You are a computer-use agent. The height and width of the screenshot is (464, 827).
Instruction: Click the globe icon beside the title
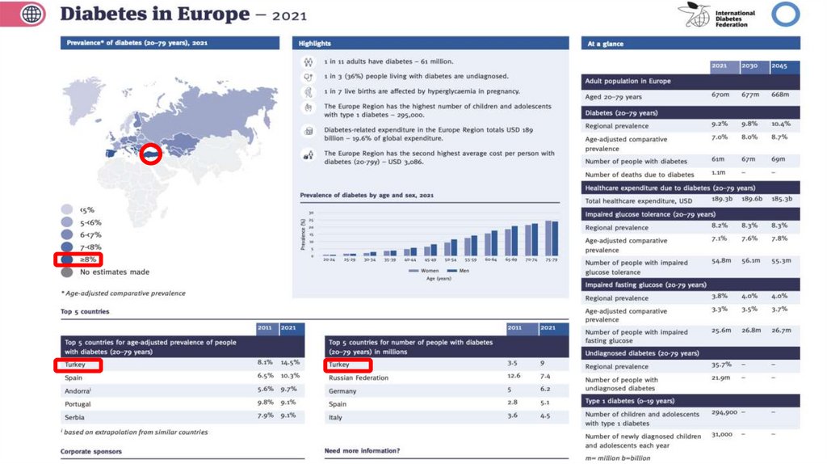31,15
